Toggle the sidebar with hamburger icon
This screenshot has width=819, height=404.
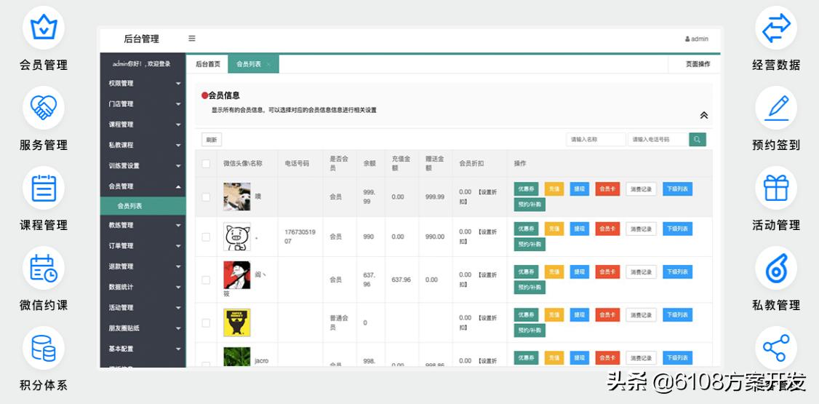(192, 38)
